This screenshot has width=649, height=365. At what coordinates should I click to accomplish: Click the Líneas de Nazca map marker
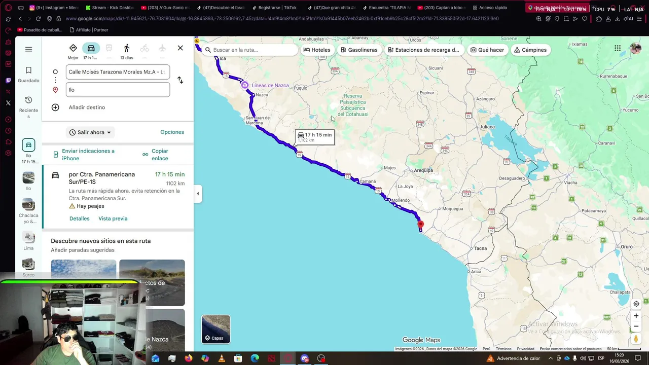tap(244, 85)
